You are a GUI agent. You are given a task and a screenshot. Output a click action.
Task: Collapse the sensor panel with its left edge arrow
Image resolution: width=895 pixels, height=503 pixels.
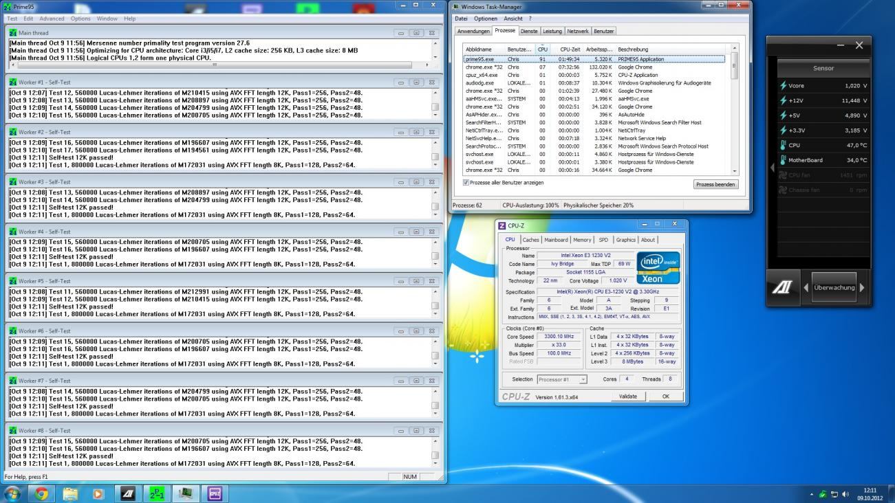(x=772, y=167)
